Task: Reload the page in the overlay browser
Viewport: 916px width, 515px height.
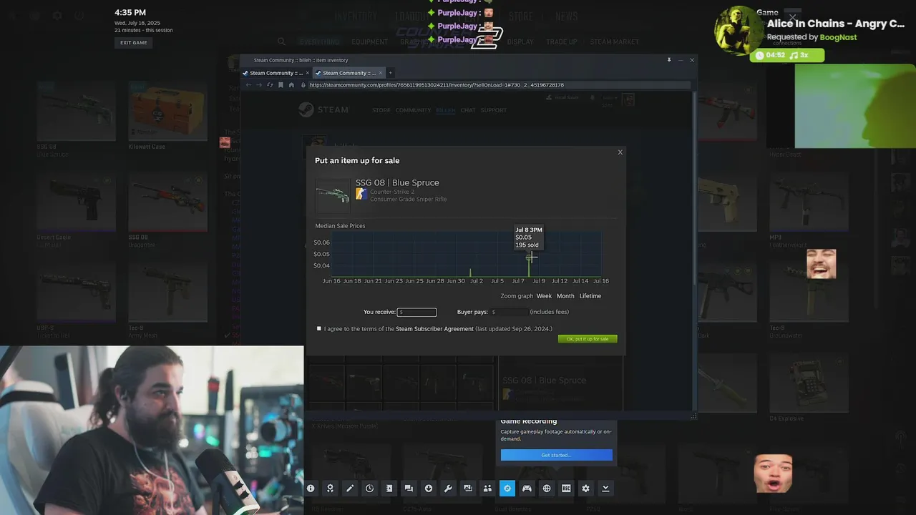Action: tap(270, 85)
